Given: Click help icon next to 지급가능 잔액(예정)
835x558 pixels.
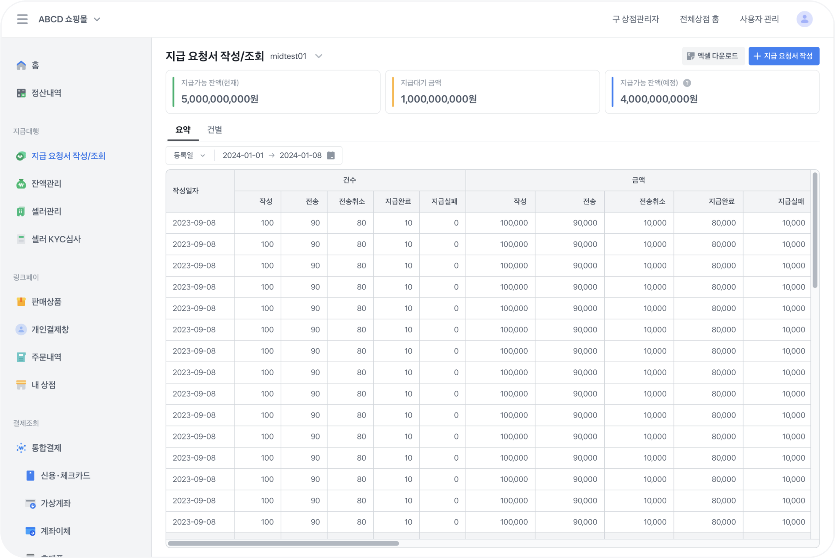Looking at the screenshot, I should 687,83.
